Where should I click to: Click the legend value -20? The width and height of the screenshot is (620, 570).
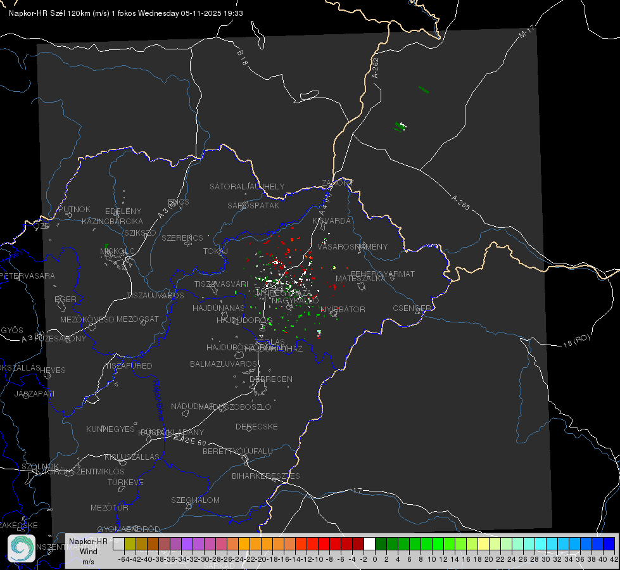pos(260,559)
